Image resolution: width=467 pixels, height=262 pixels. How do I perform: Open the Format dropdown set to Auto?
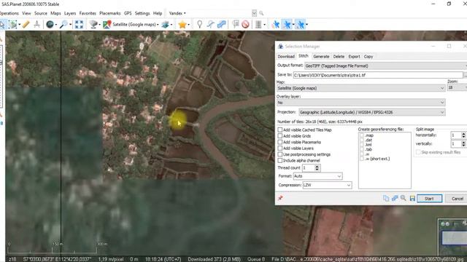point(317,176)
